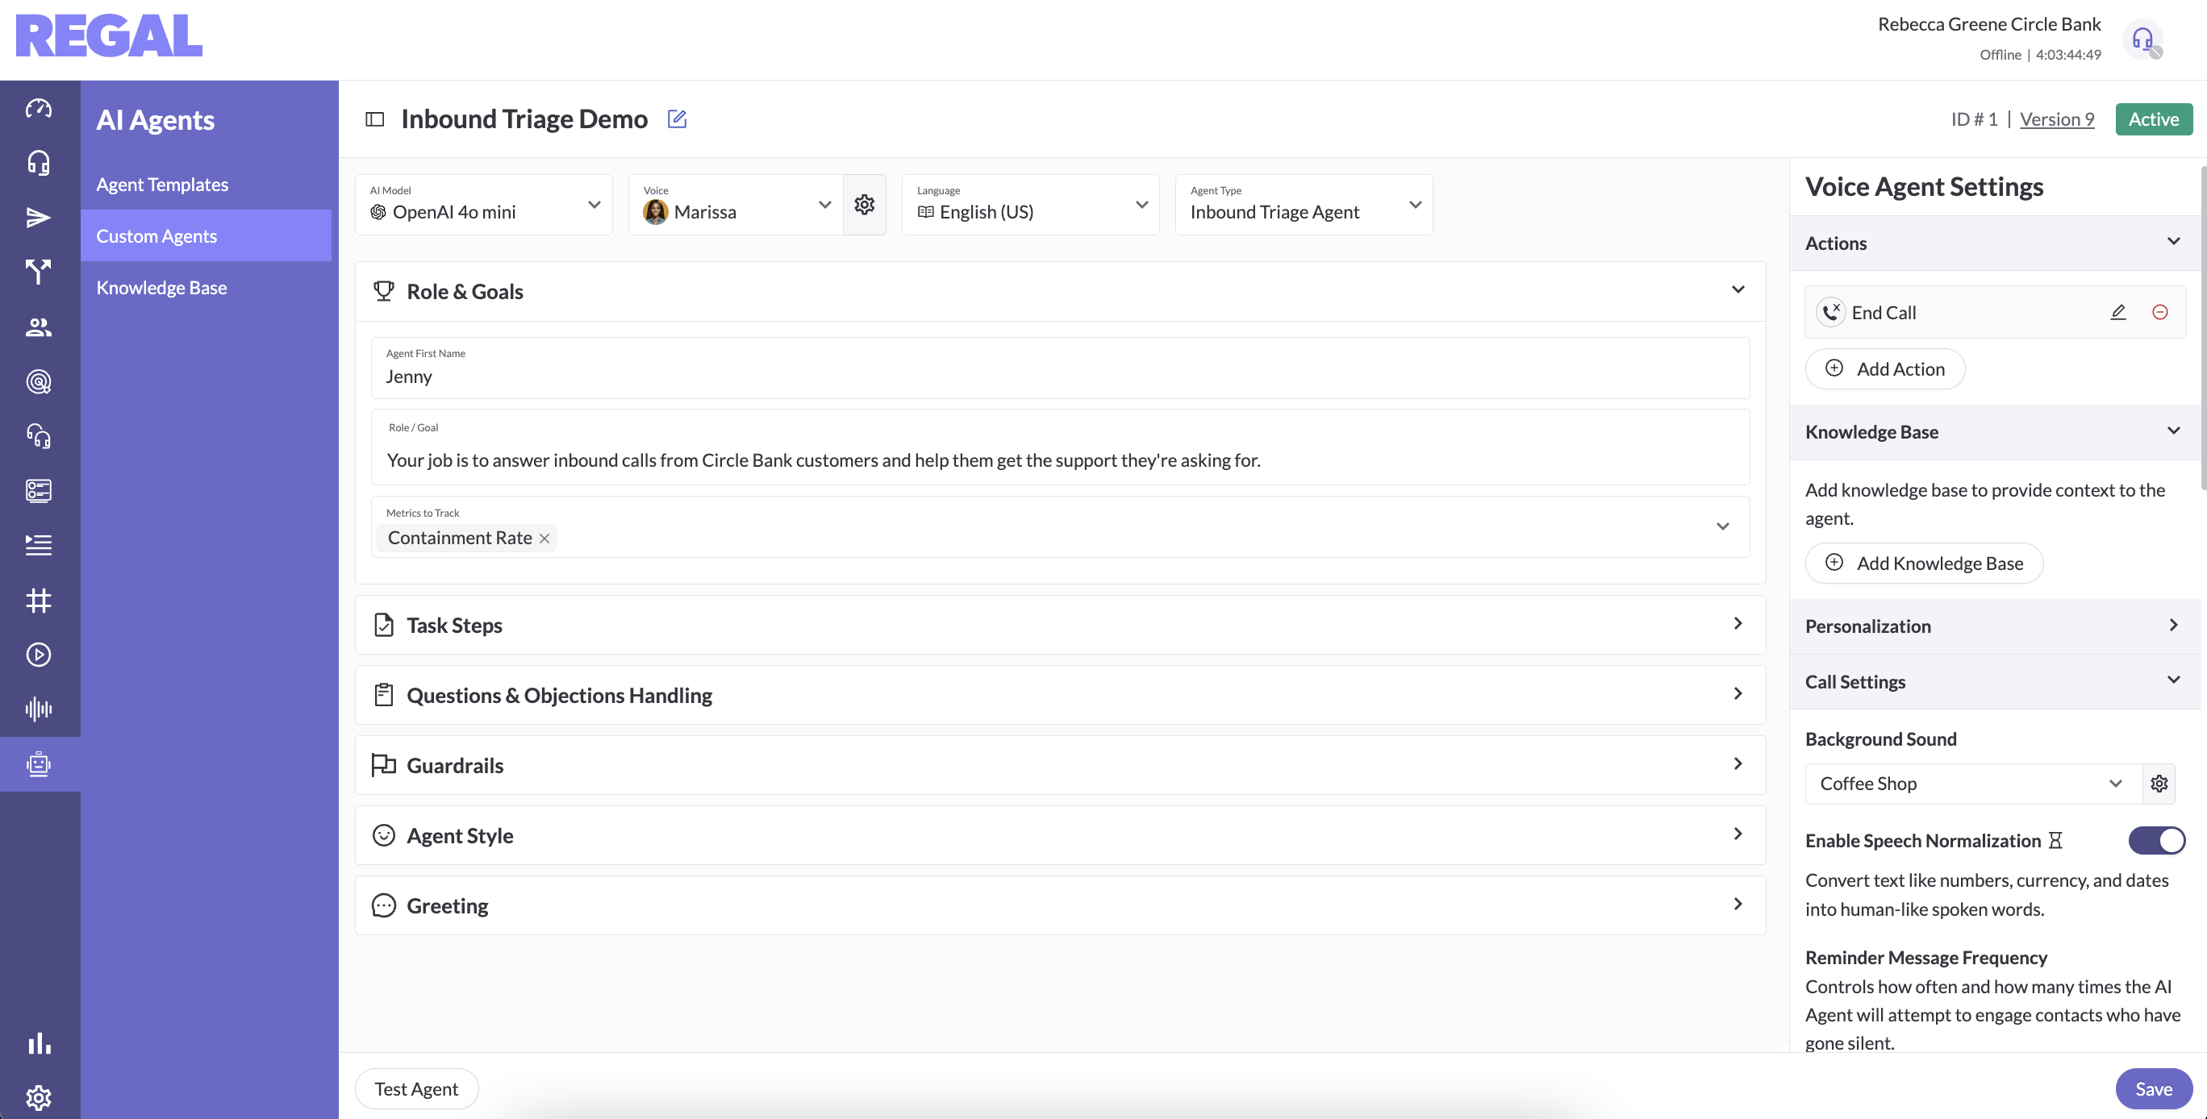Click the End Call action row
The width and height of the screenshot is (2207, 1119).
(x=1995, y=313)
